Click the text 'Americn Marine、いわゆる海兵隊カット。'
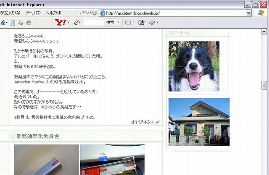Image resolution: width=269 pixels, height=175 pixels. tap(50, 82)
